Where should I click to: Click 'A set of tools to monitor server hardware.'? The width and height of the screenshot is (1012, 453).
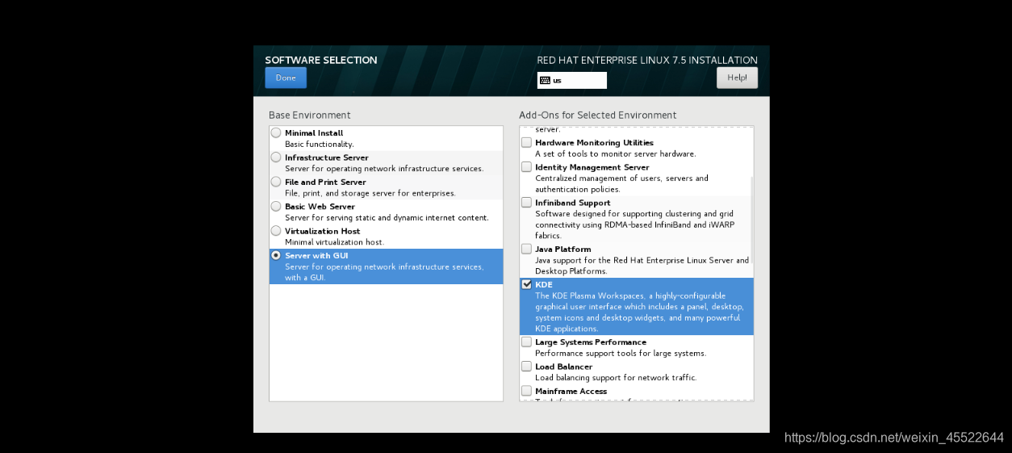615,154
